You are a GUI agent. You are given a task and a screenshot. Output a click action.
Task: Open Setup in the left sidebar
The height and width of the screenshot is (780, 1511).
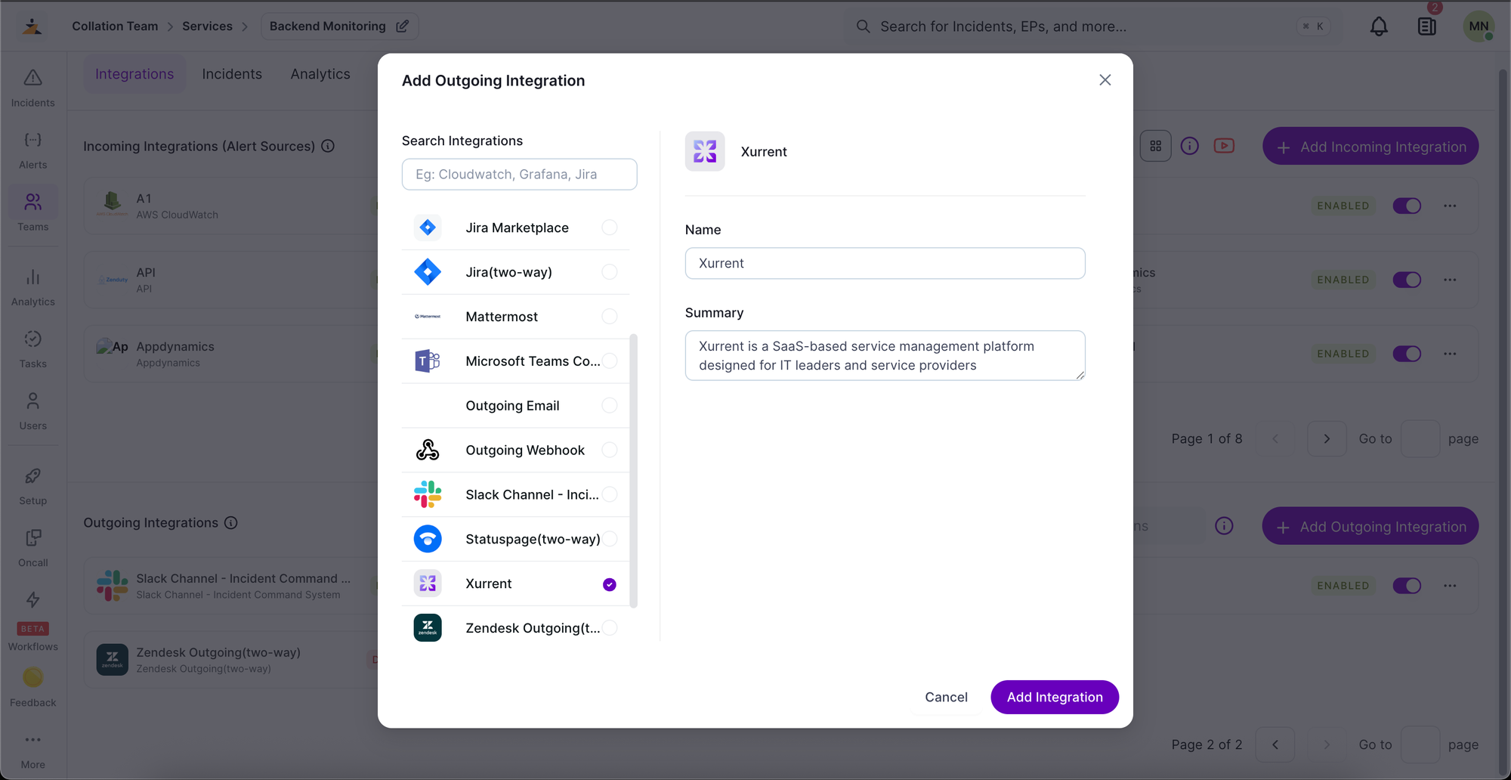point(32,486)
